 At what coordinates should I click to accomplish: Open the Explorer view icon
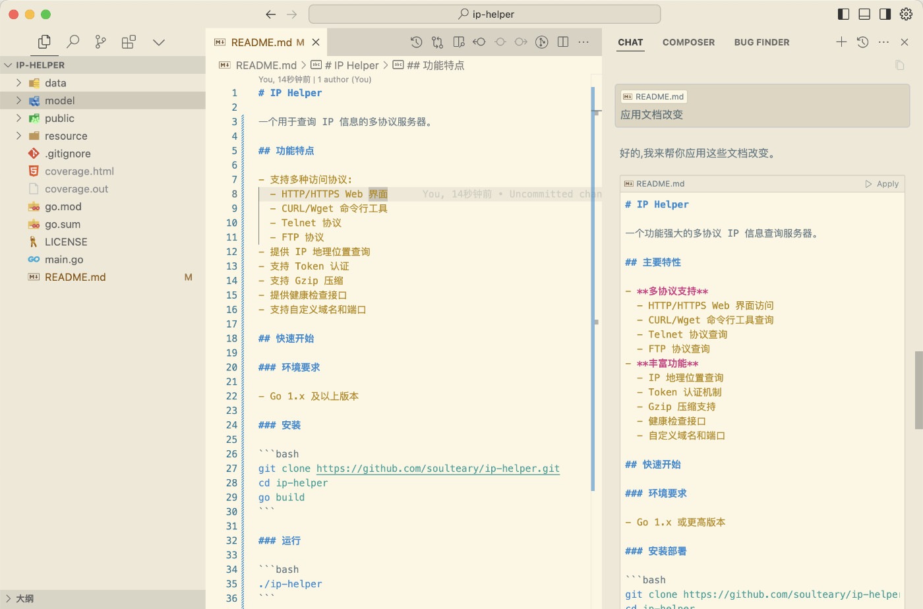click(x=44, y=42)
